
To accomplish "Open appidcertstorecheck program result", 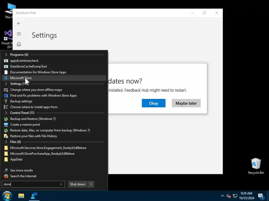I will [54, 61].
